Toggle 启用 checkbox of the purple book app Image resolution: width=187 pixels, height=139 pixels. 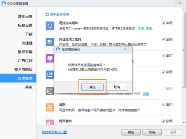click(x=163, y=56)
